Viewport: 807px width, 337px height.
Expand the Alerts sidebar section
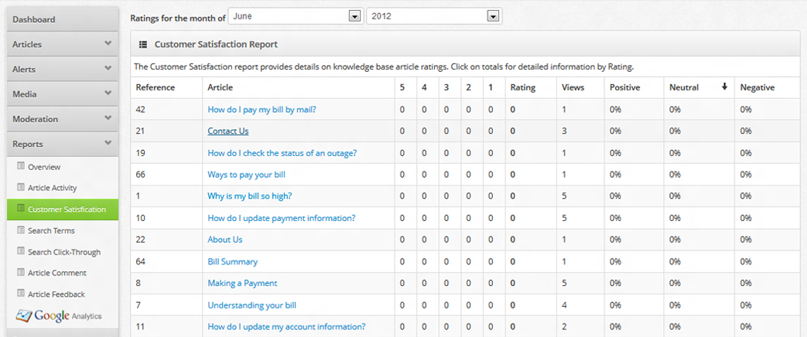[x=108, y=69]
